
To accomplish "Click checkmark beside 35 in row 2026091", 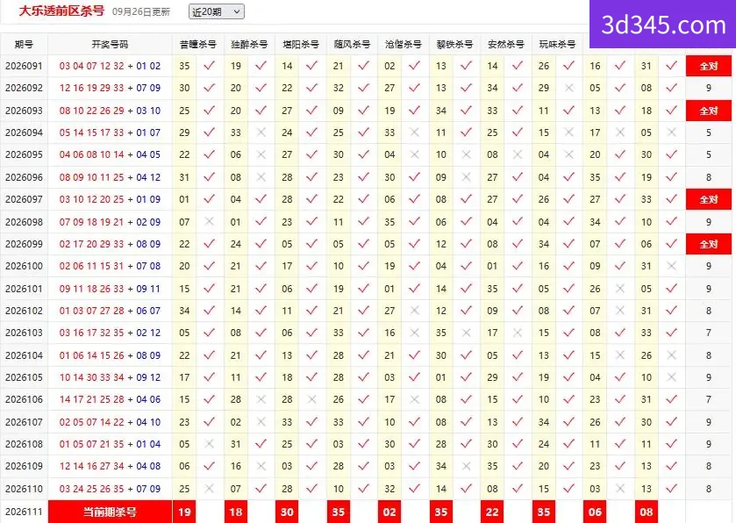I will tap(210, 66).
